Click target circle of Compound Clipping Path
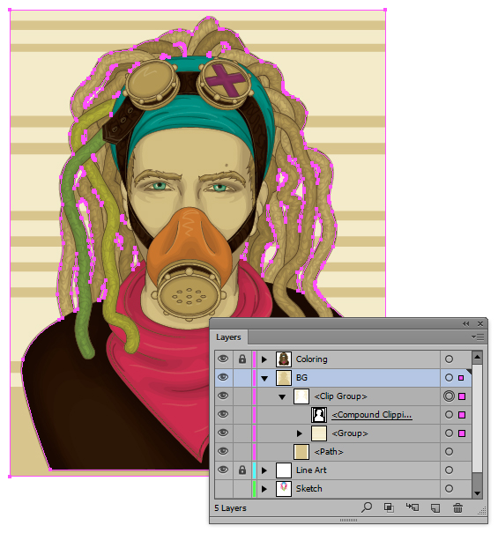The image size is (498, 533). pyautogui.click(x=449, y=414)
